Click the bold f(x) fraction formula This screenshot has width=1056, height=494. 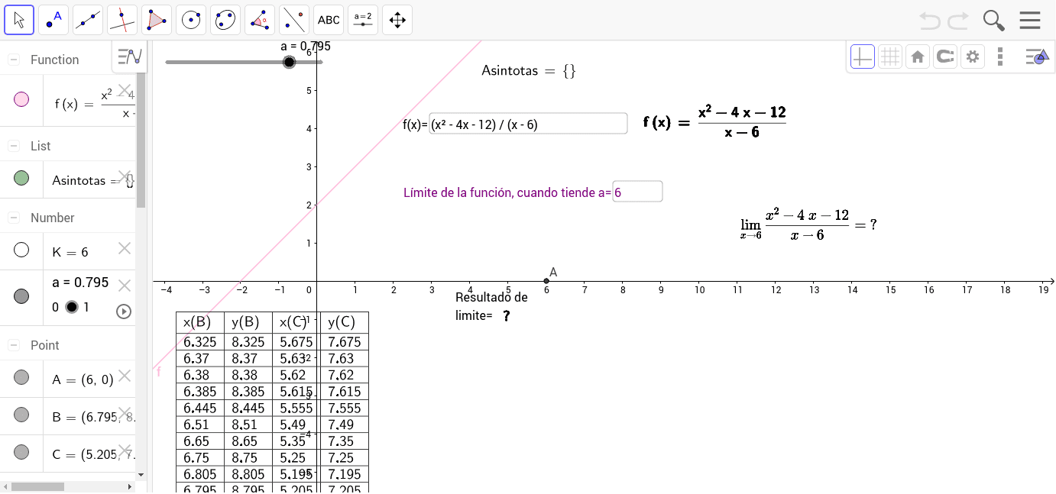coord(714,122)
